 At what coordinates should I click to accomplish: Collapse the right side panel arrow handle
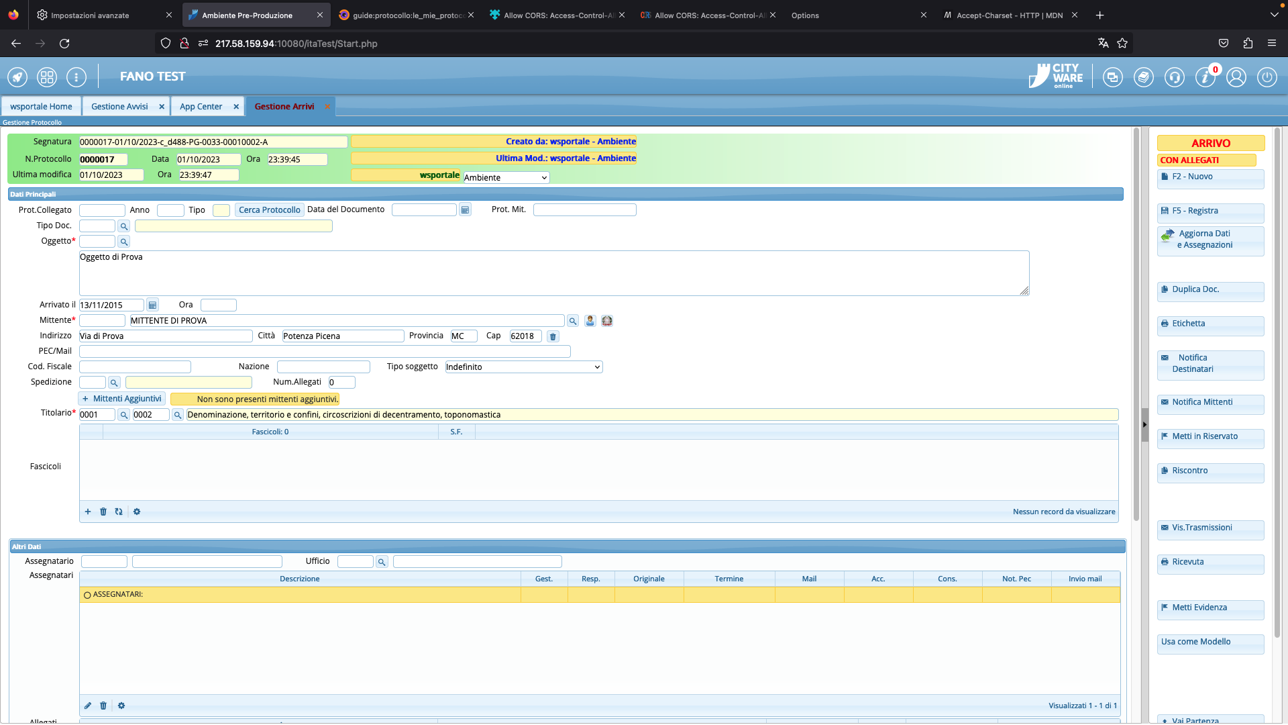coord(1144,424)
